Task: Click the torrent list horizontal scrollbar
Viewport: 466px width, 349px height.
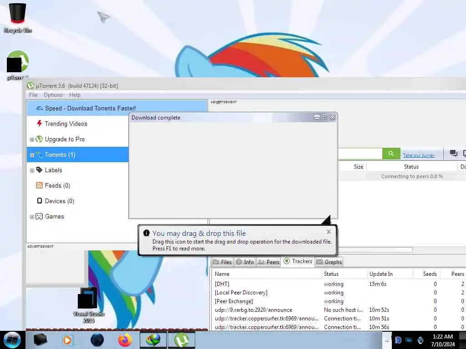Action: pos(375,249)
